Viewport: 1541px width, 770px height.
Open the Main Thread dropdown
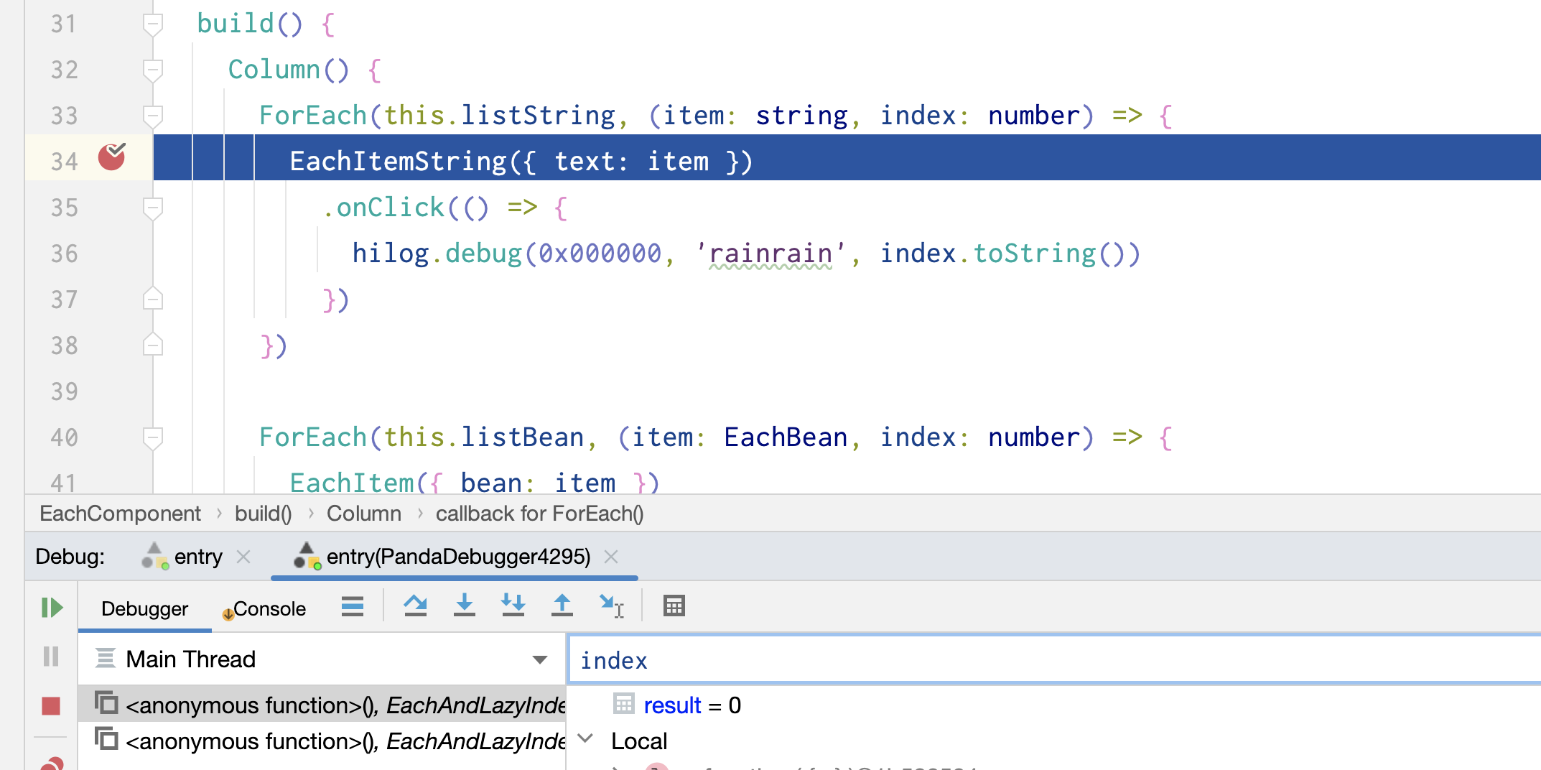322,659
